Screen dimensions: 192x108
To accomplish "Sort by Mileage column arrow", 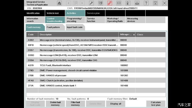I will 134,35.
